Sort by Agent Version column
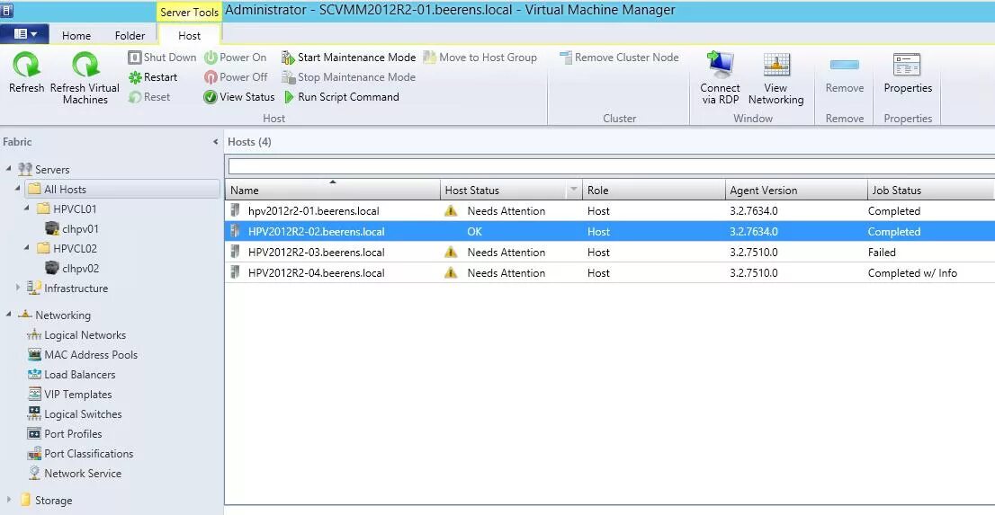This screenshot has height=515, width=995. coord(796,190)
